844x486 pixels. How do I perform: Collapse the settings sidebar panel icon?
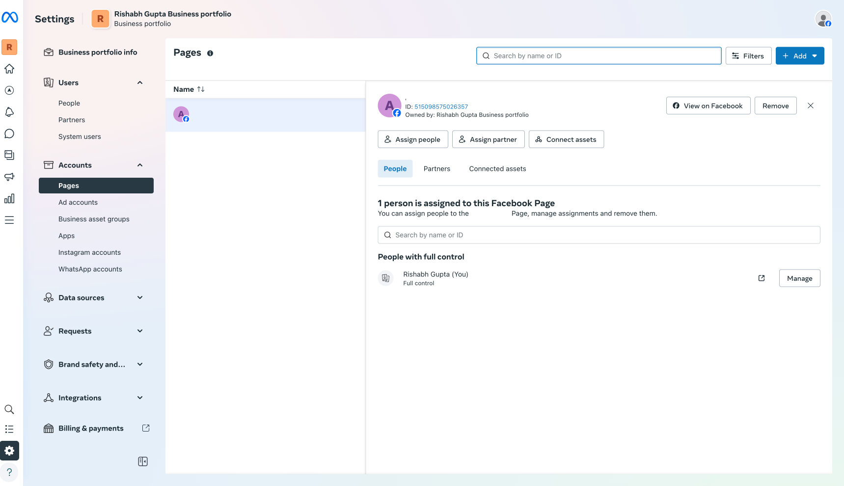coord(143,461)
